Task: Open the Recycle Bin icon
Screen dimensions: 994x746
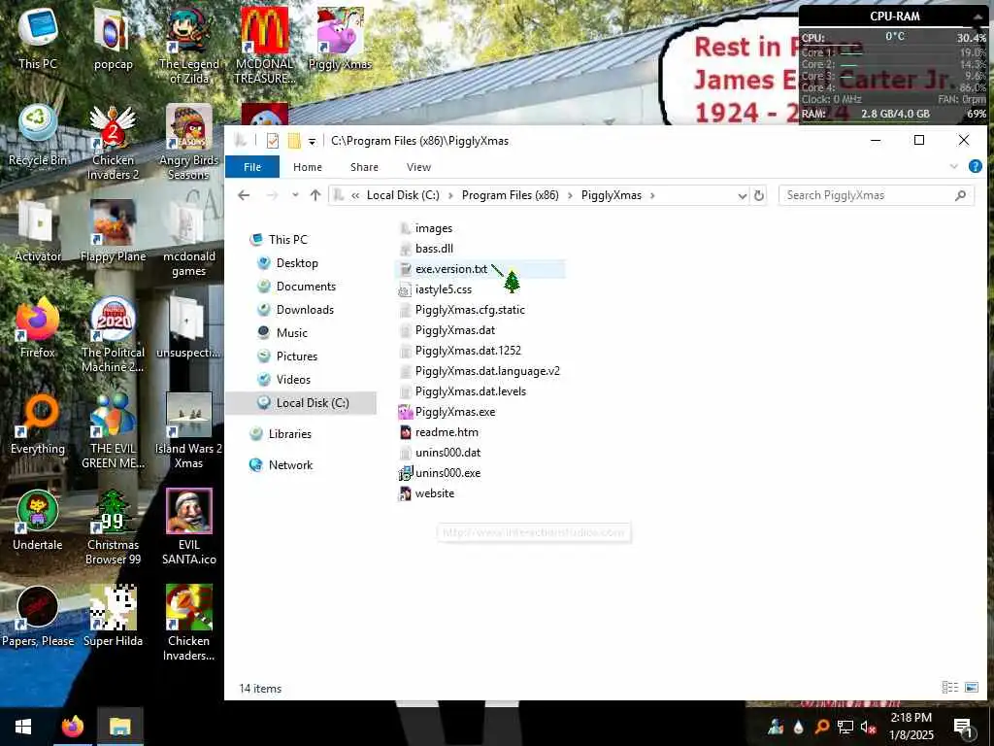Action: (x=38, y=134)
